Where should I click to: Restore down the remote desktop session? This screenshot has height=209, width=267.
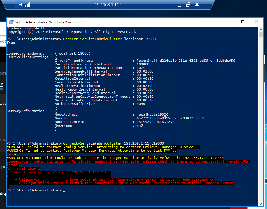(188, 4)
